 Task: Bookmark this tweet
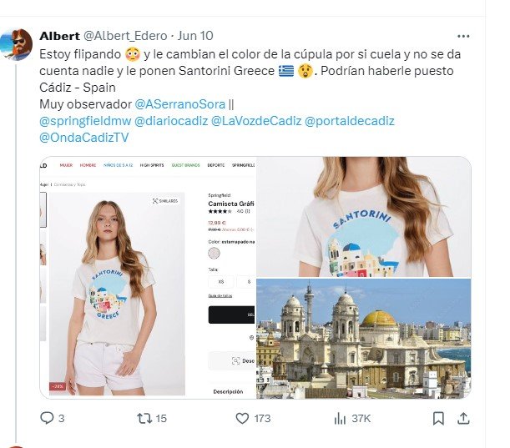[x=438, y=419]
